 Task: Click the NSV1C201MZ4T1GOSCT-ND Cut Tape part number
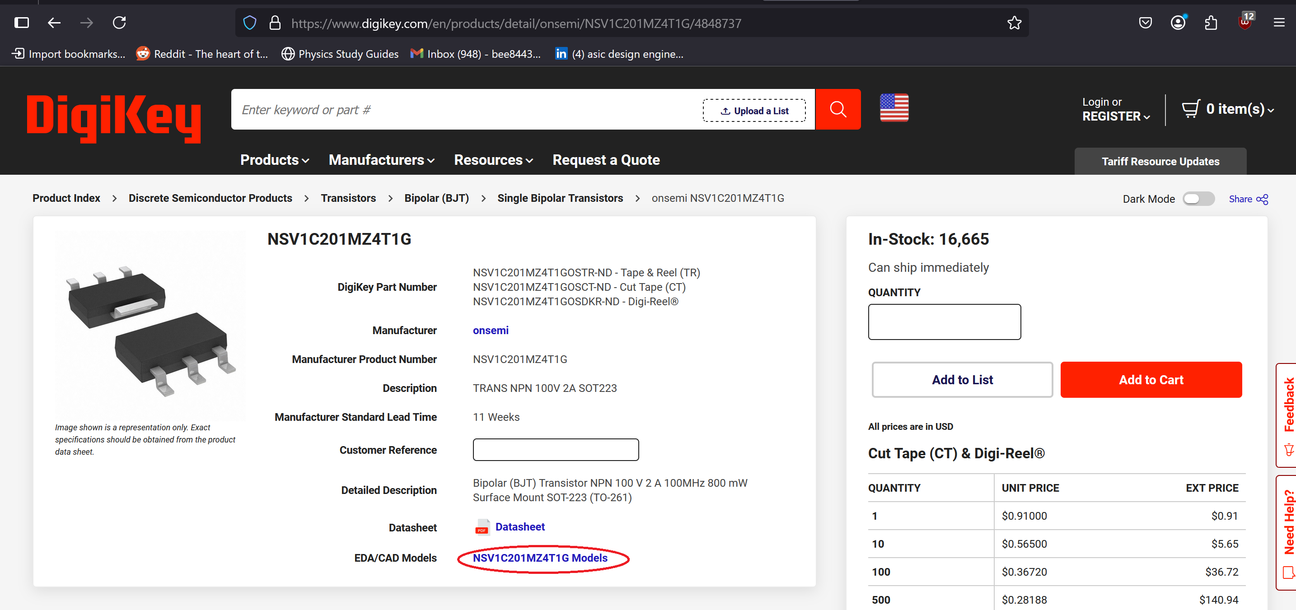579,287
